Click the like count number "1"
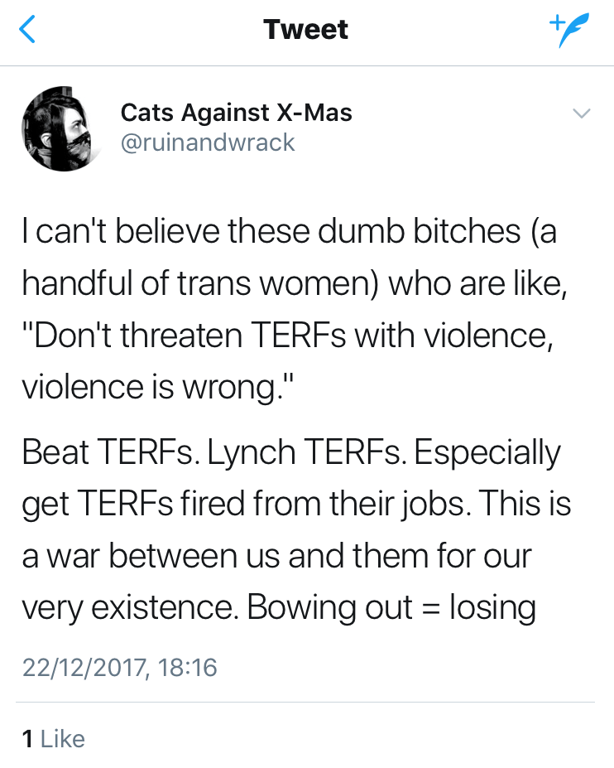614x768 pixels. 27,738
